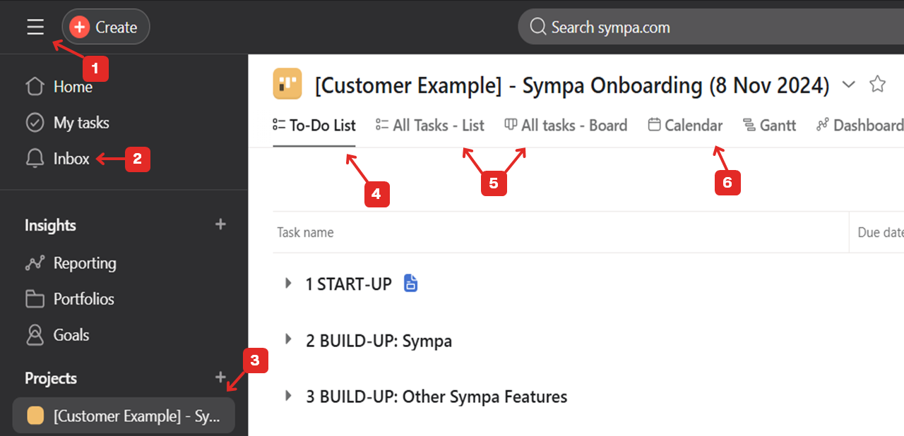The width and height of the screenshot is (904, 436).
Task: Switch to the Calendar tab
Action: pos(685,124)
